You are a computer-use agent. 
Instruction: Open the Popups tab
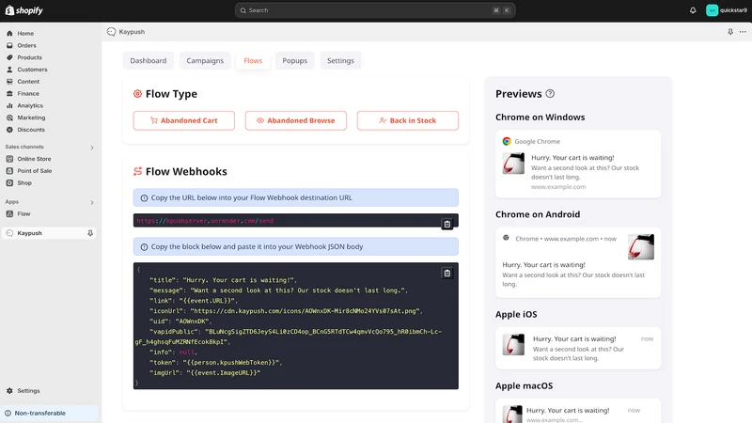point(294,60)
